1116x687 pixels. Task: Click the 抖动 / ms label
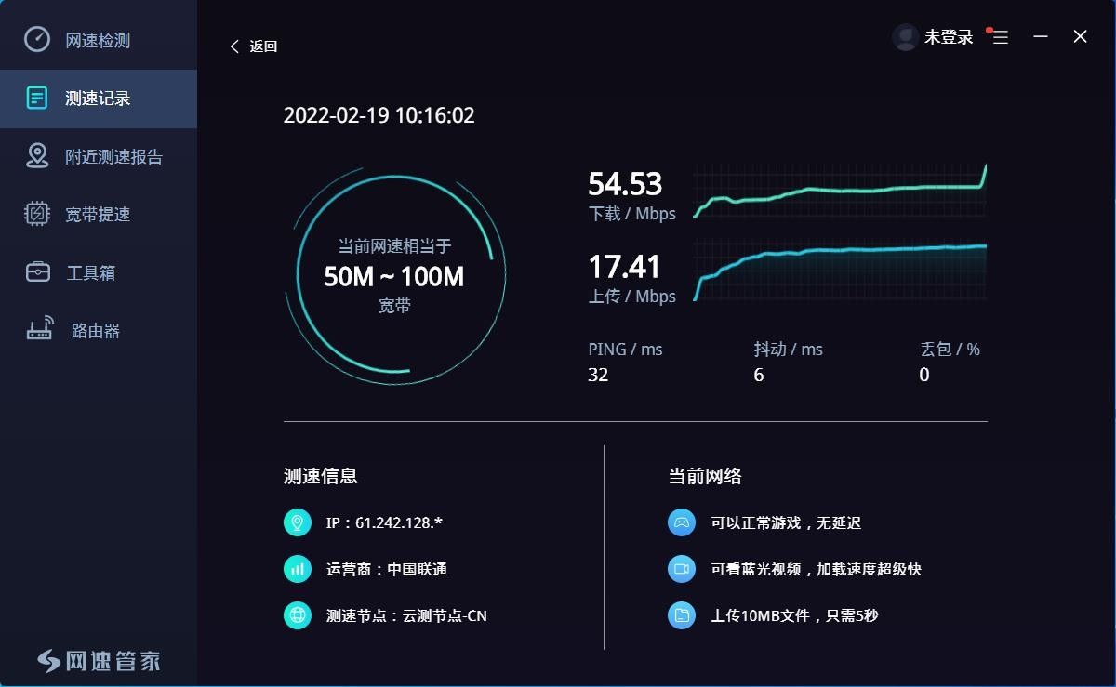(788, 350)
